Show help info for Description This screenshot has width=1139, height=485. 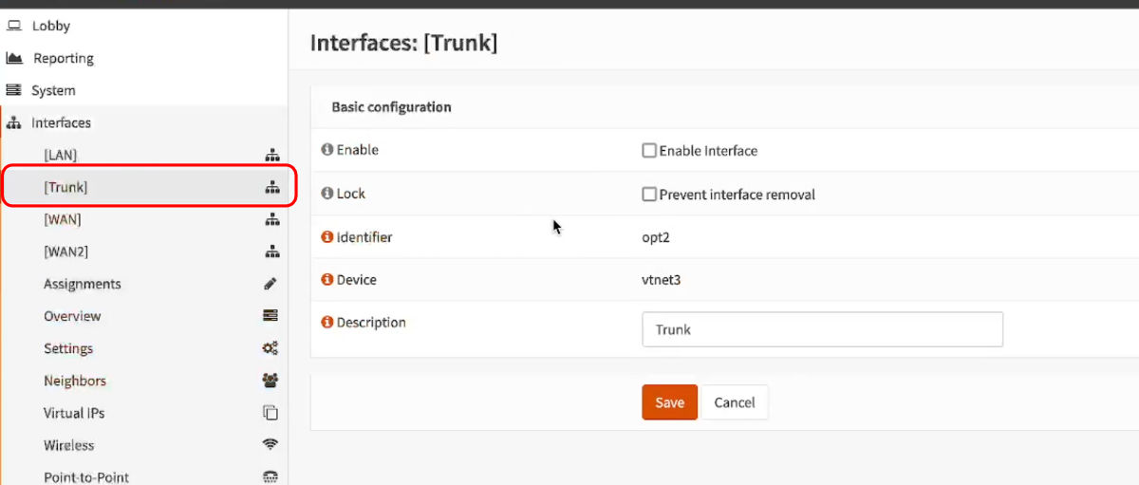[x=327, y=323]
